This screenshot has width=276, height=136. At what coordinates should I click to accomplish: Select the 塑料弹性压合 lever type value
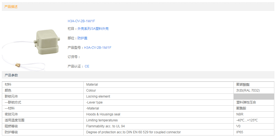tap(246, 102)
